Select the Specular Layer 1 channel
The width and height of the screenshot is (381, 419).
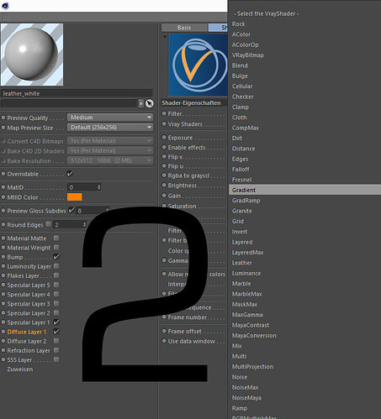29,322
